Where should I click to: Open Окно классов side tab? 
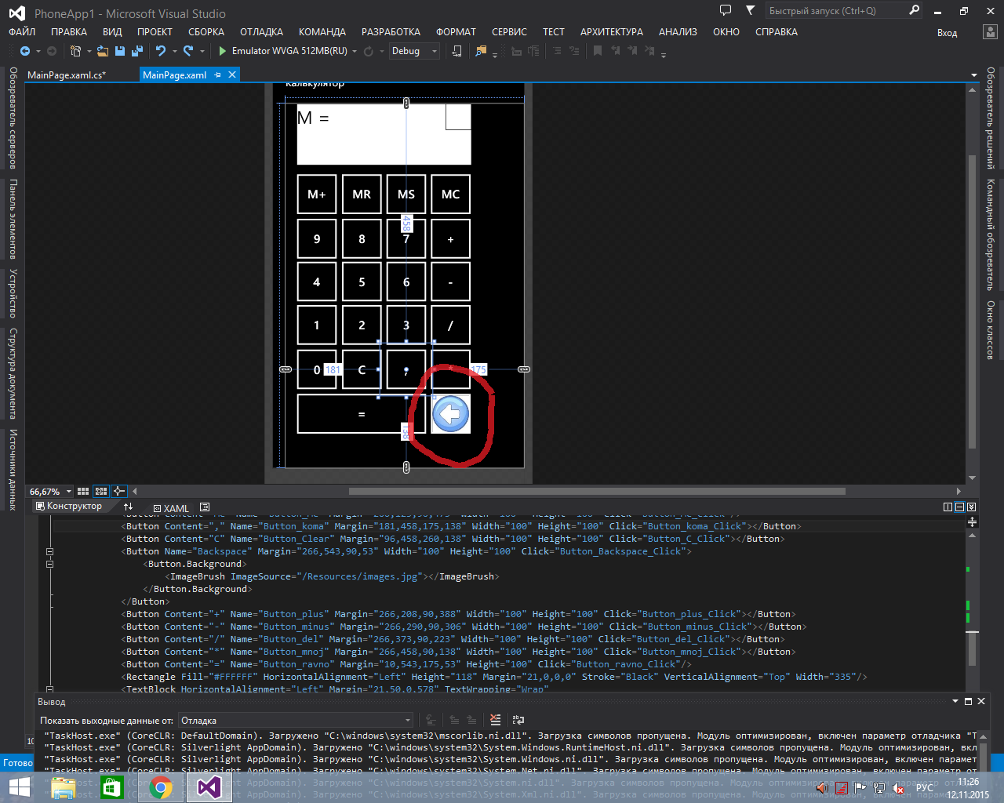991,329
